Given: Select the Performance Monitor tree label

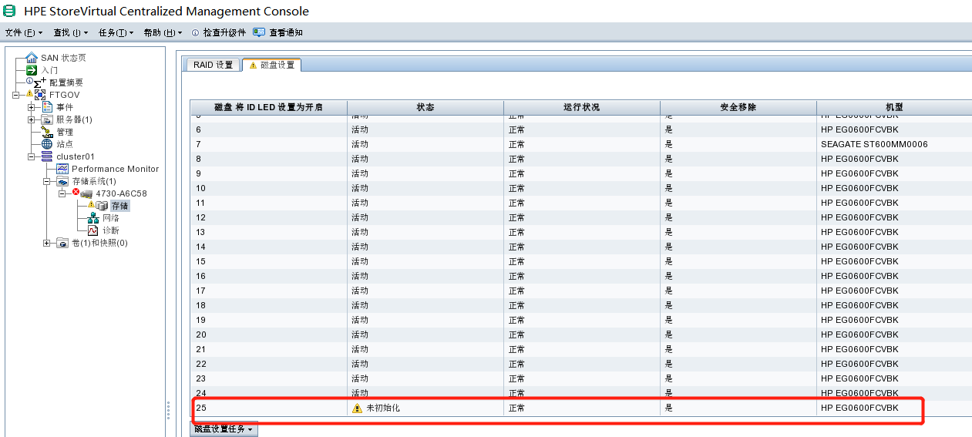Looking at the screenshot, I should click(115, 169).
